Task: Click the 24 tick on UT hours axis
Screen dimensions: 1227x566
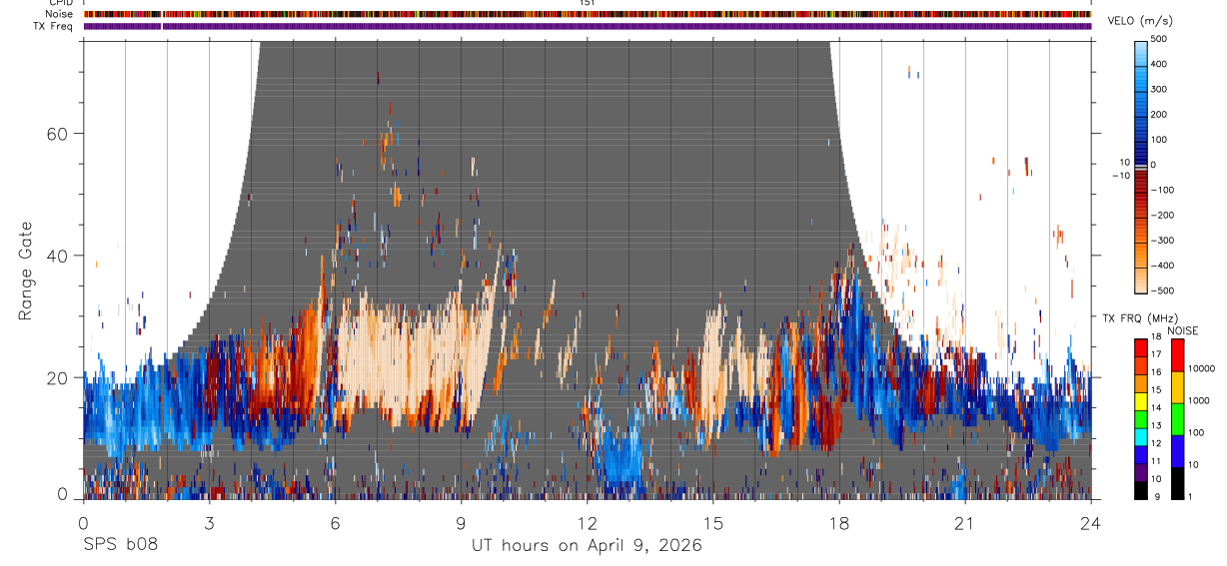Action: pos(1090,523)
